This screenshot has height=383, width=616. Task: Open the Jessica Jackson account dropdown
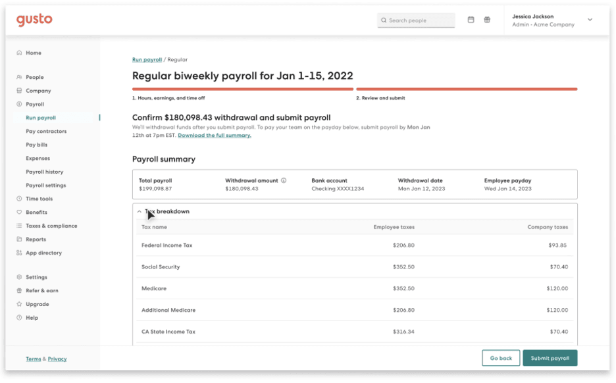point(590,20)
